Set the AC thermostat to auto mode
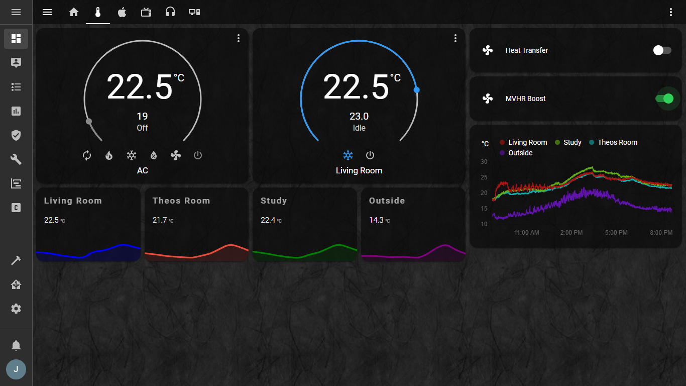Image resolution: width=686 pixels, height=386 pixels. [x=87, y=155]
